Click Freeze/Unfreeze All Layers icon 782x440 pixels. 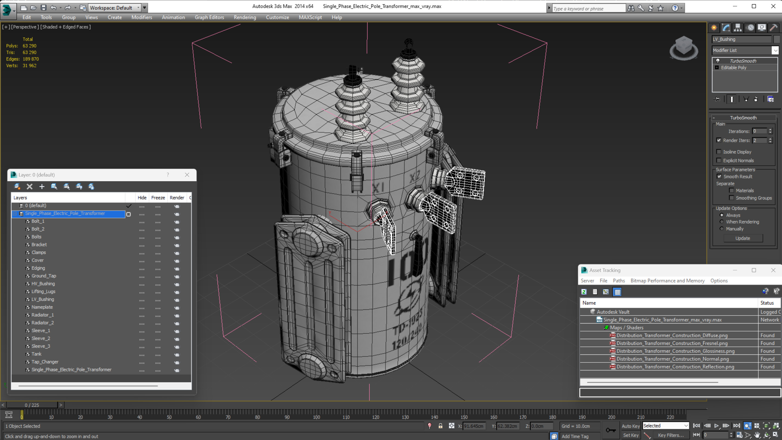click(x=91, y=186)
